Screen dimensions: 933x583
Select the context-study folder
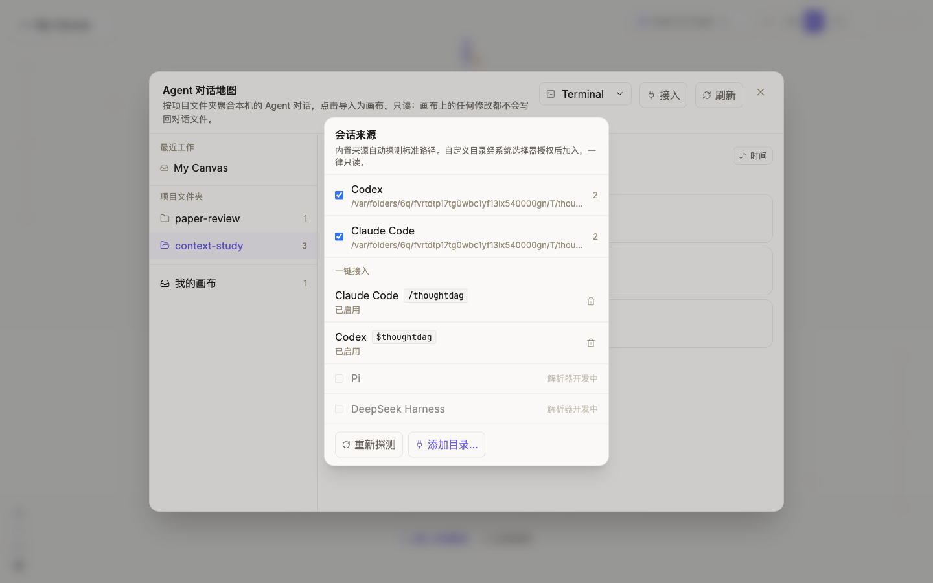coord(233,246)
